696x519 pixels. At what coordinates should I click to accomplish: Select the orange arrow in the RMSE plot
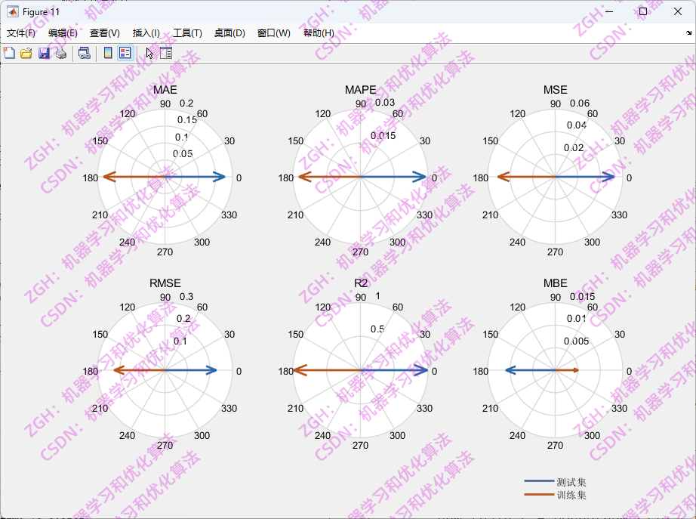click(140, 370)
